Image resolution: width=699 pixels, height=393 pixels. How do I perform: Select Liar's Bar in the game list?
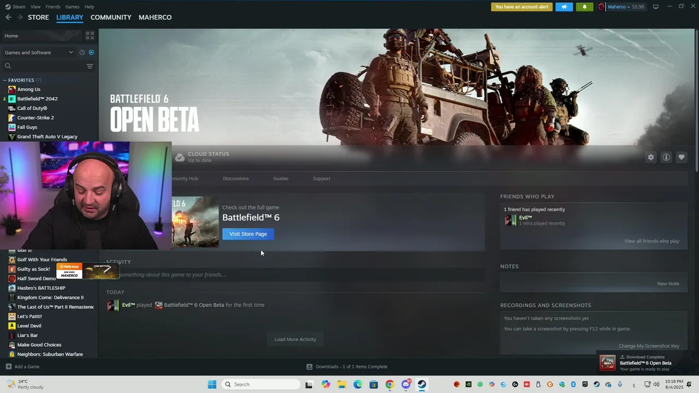pos(27,335)
